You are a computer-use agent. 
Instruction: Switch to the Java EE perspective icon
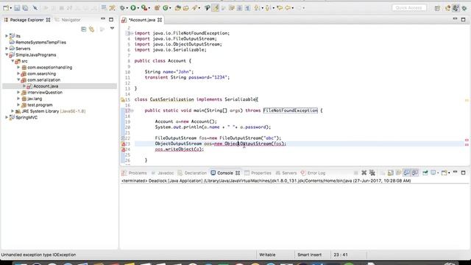448,8
